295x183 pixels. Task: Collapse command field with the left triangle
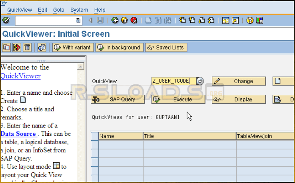pos(90,20)
